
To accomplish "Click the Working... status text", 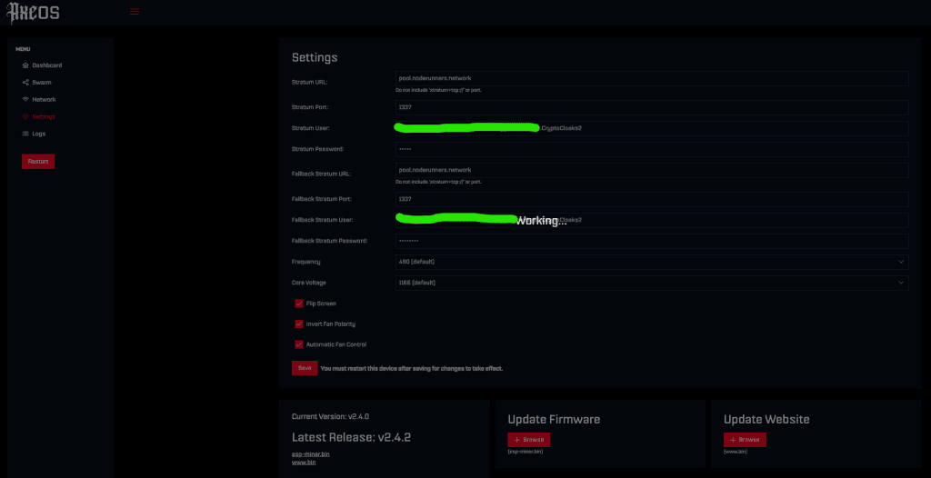I will (541, 222).
